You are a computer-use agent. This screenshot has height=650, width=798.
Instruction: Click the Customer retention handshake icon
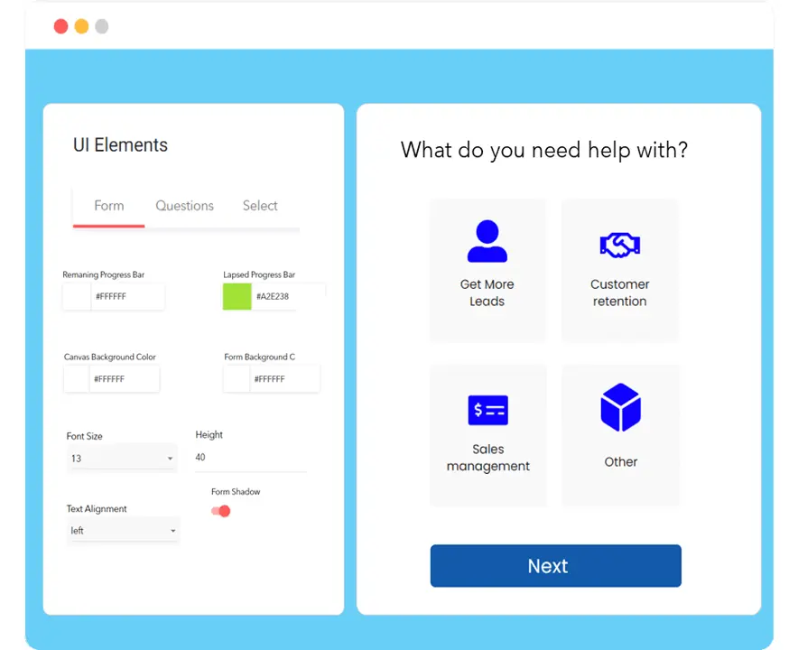click(620, 245)
